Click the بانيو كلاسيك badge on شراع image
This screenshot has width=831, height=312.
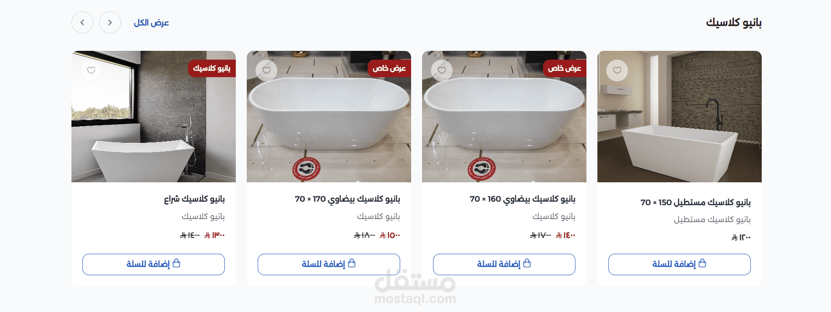[212, 68]
